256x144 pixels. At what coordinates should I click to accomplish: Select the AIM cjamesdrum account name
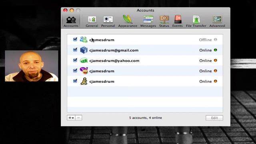pyautogui.click(x=102, y=82)
